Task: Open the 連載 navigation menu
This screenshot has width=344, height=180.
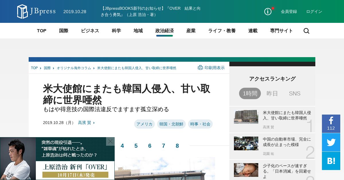Action: (253, 31)
